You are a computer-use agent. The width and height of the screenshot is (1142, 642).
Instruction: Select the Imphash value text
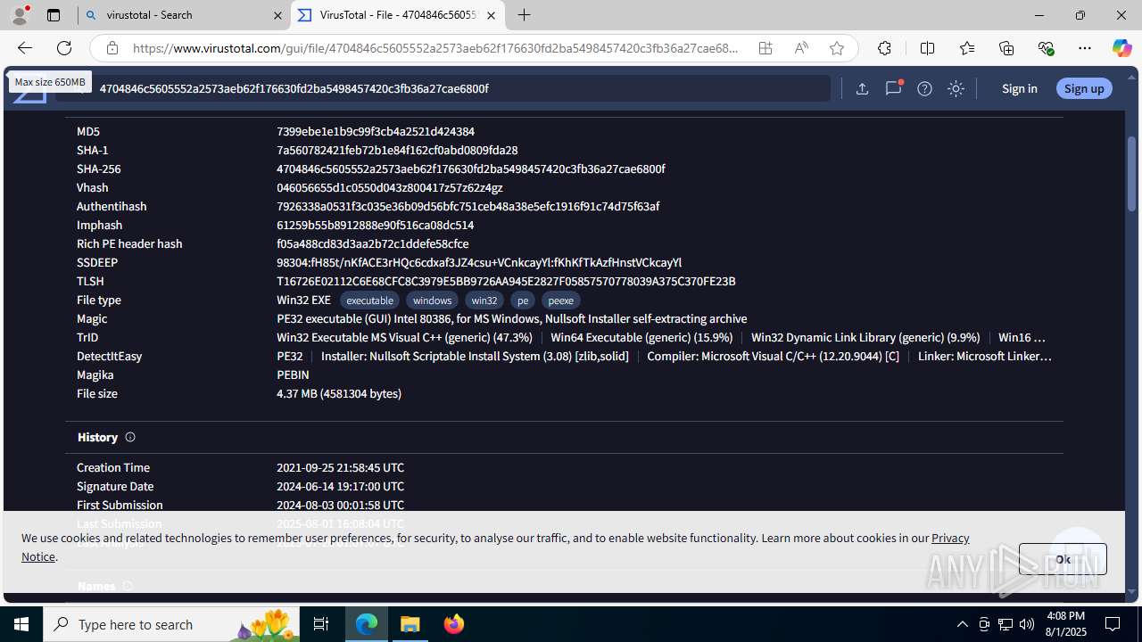coord(375,225)
